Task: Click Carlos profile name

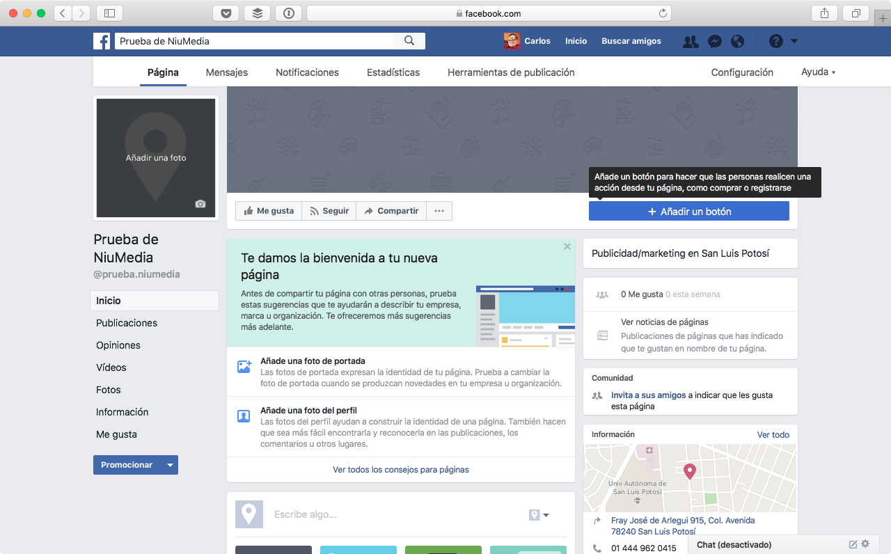Action: (x=537, y=41)
